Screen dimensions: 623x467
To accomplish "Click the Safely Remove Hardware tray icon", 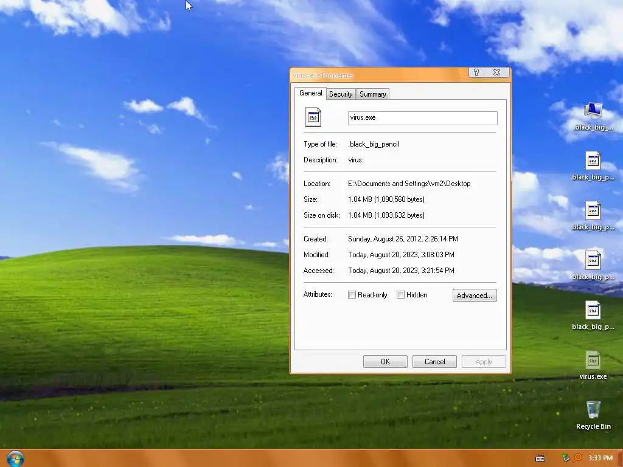I will [x=566, y=458].
